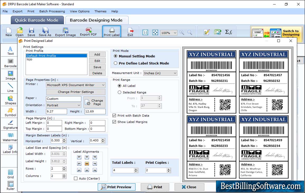Click the Print Preview button

point(116,187)
